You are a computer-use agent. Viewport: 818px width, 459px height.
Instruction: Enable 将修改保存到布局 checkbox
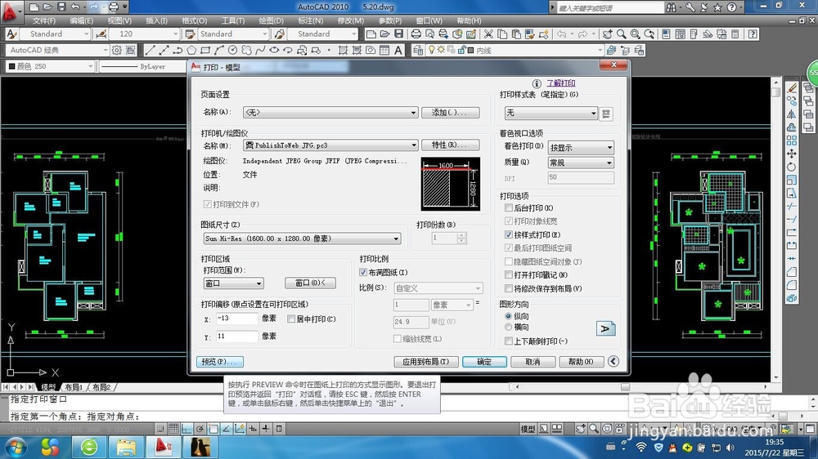(509, 288)
